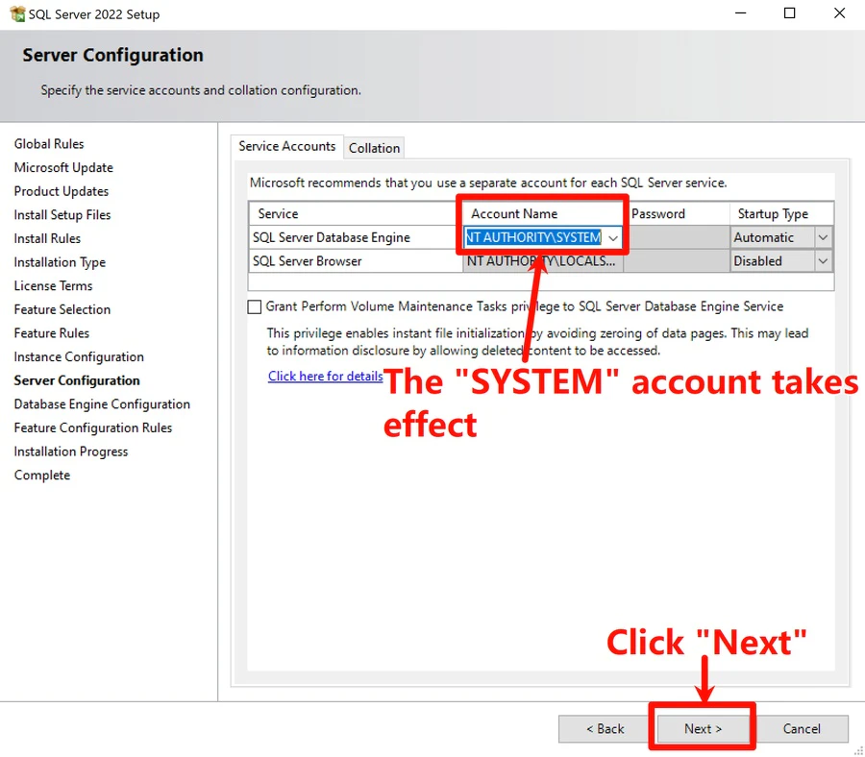
Task: Click the Next button
Action: (703, 729)
